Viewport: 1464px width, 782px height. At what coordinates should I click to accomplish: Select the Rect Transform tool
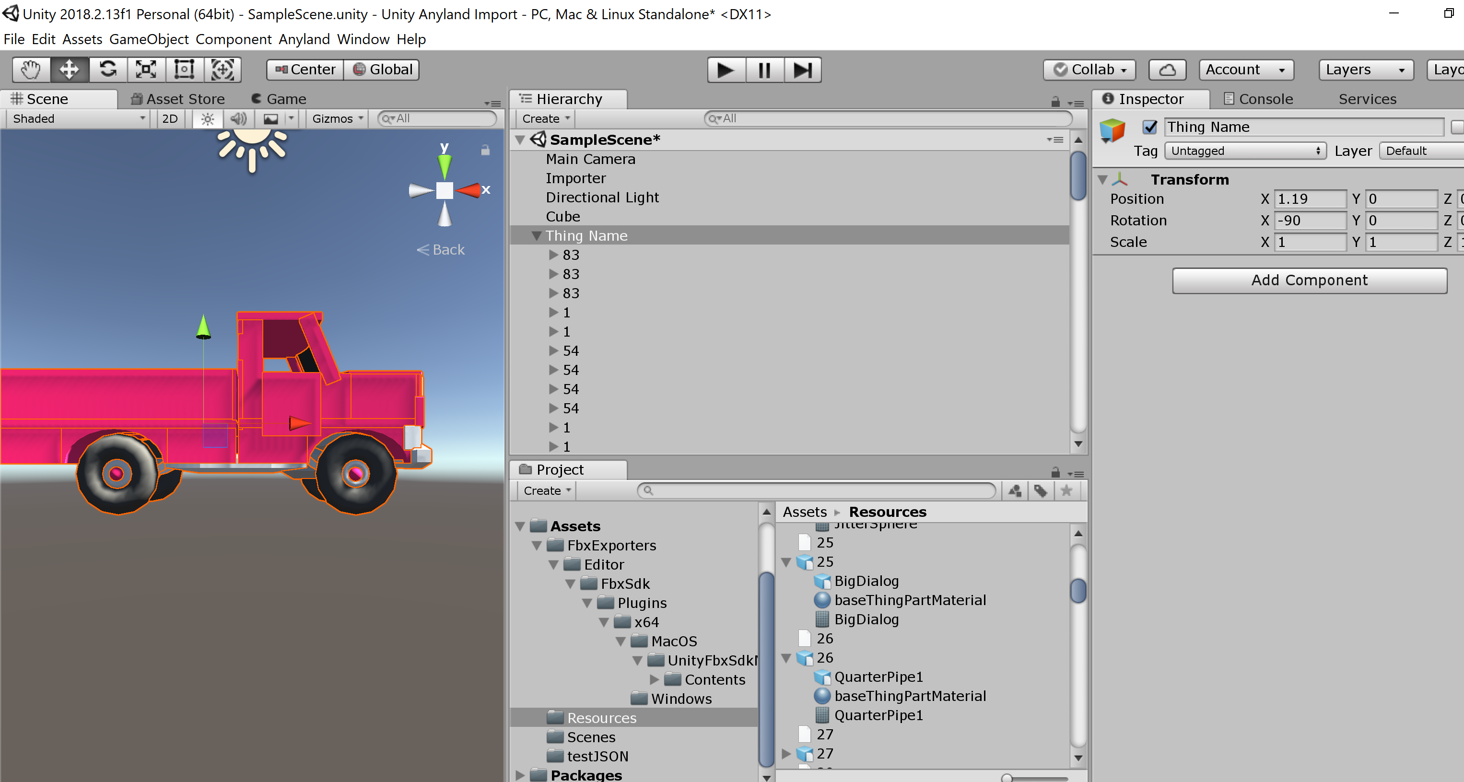(x=184, y=70)
